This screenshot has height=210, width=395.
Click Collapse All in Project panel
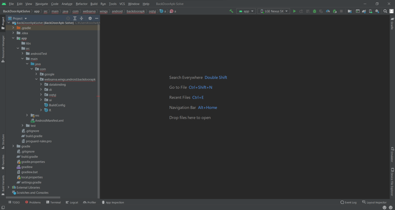pos(81,18)
